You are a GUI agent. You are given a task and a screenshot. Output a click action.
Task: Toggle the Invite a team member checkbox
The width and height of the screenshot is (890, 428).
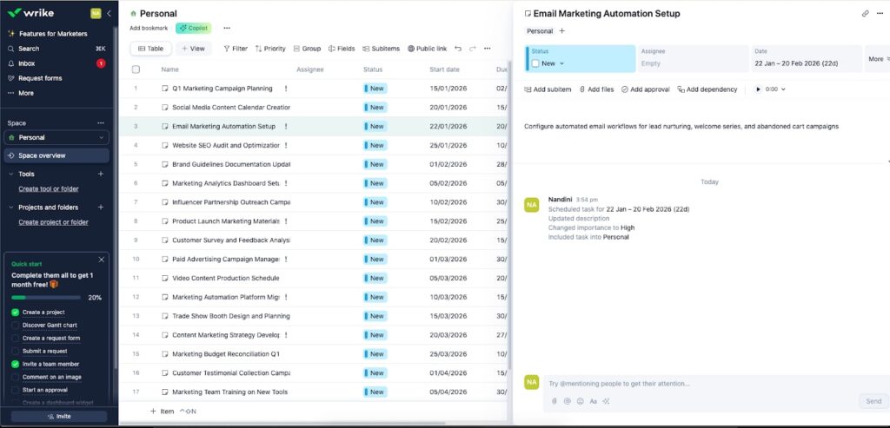[16, 364]
